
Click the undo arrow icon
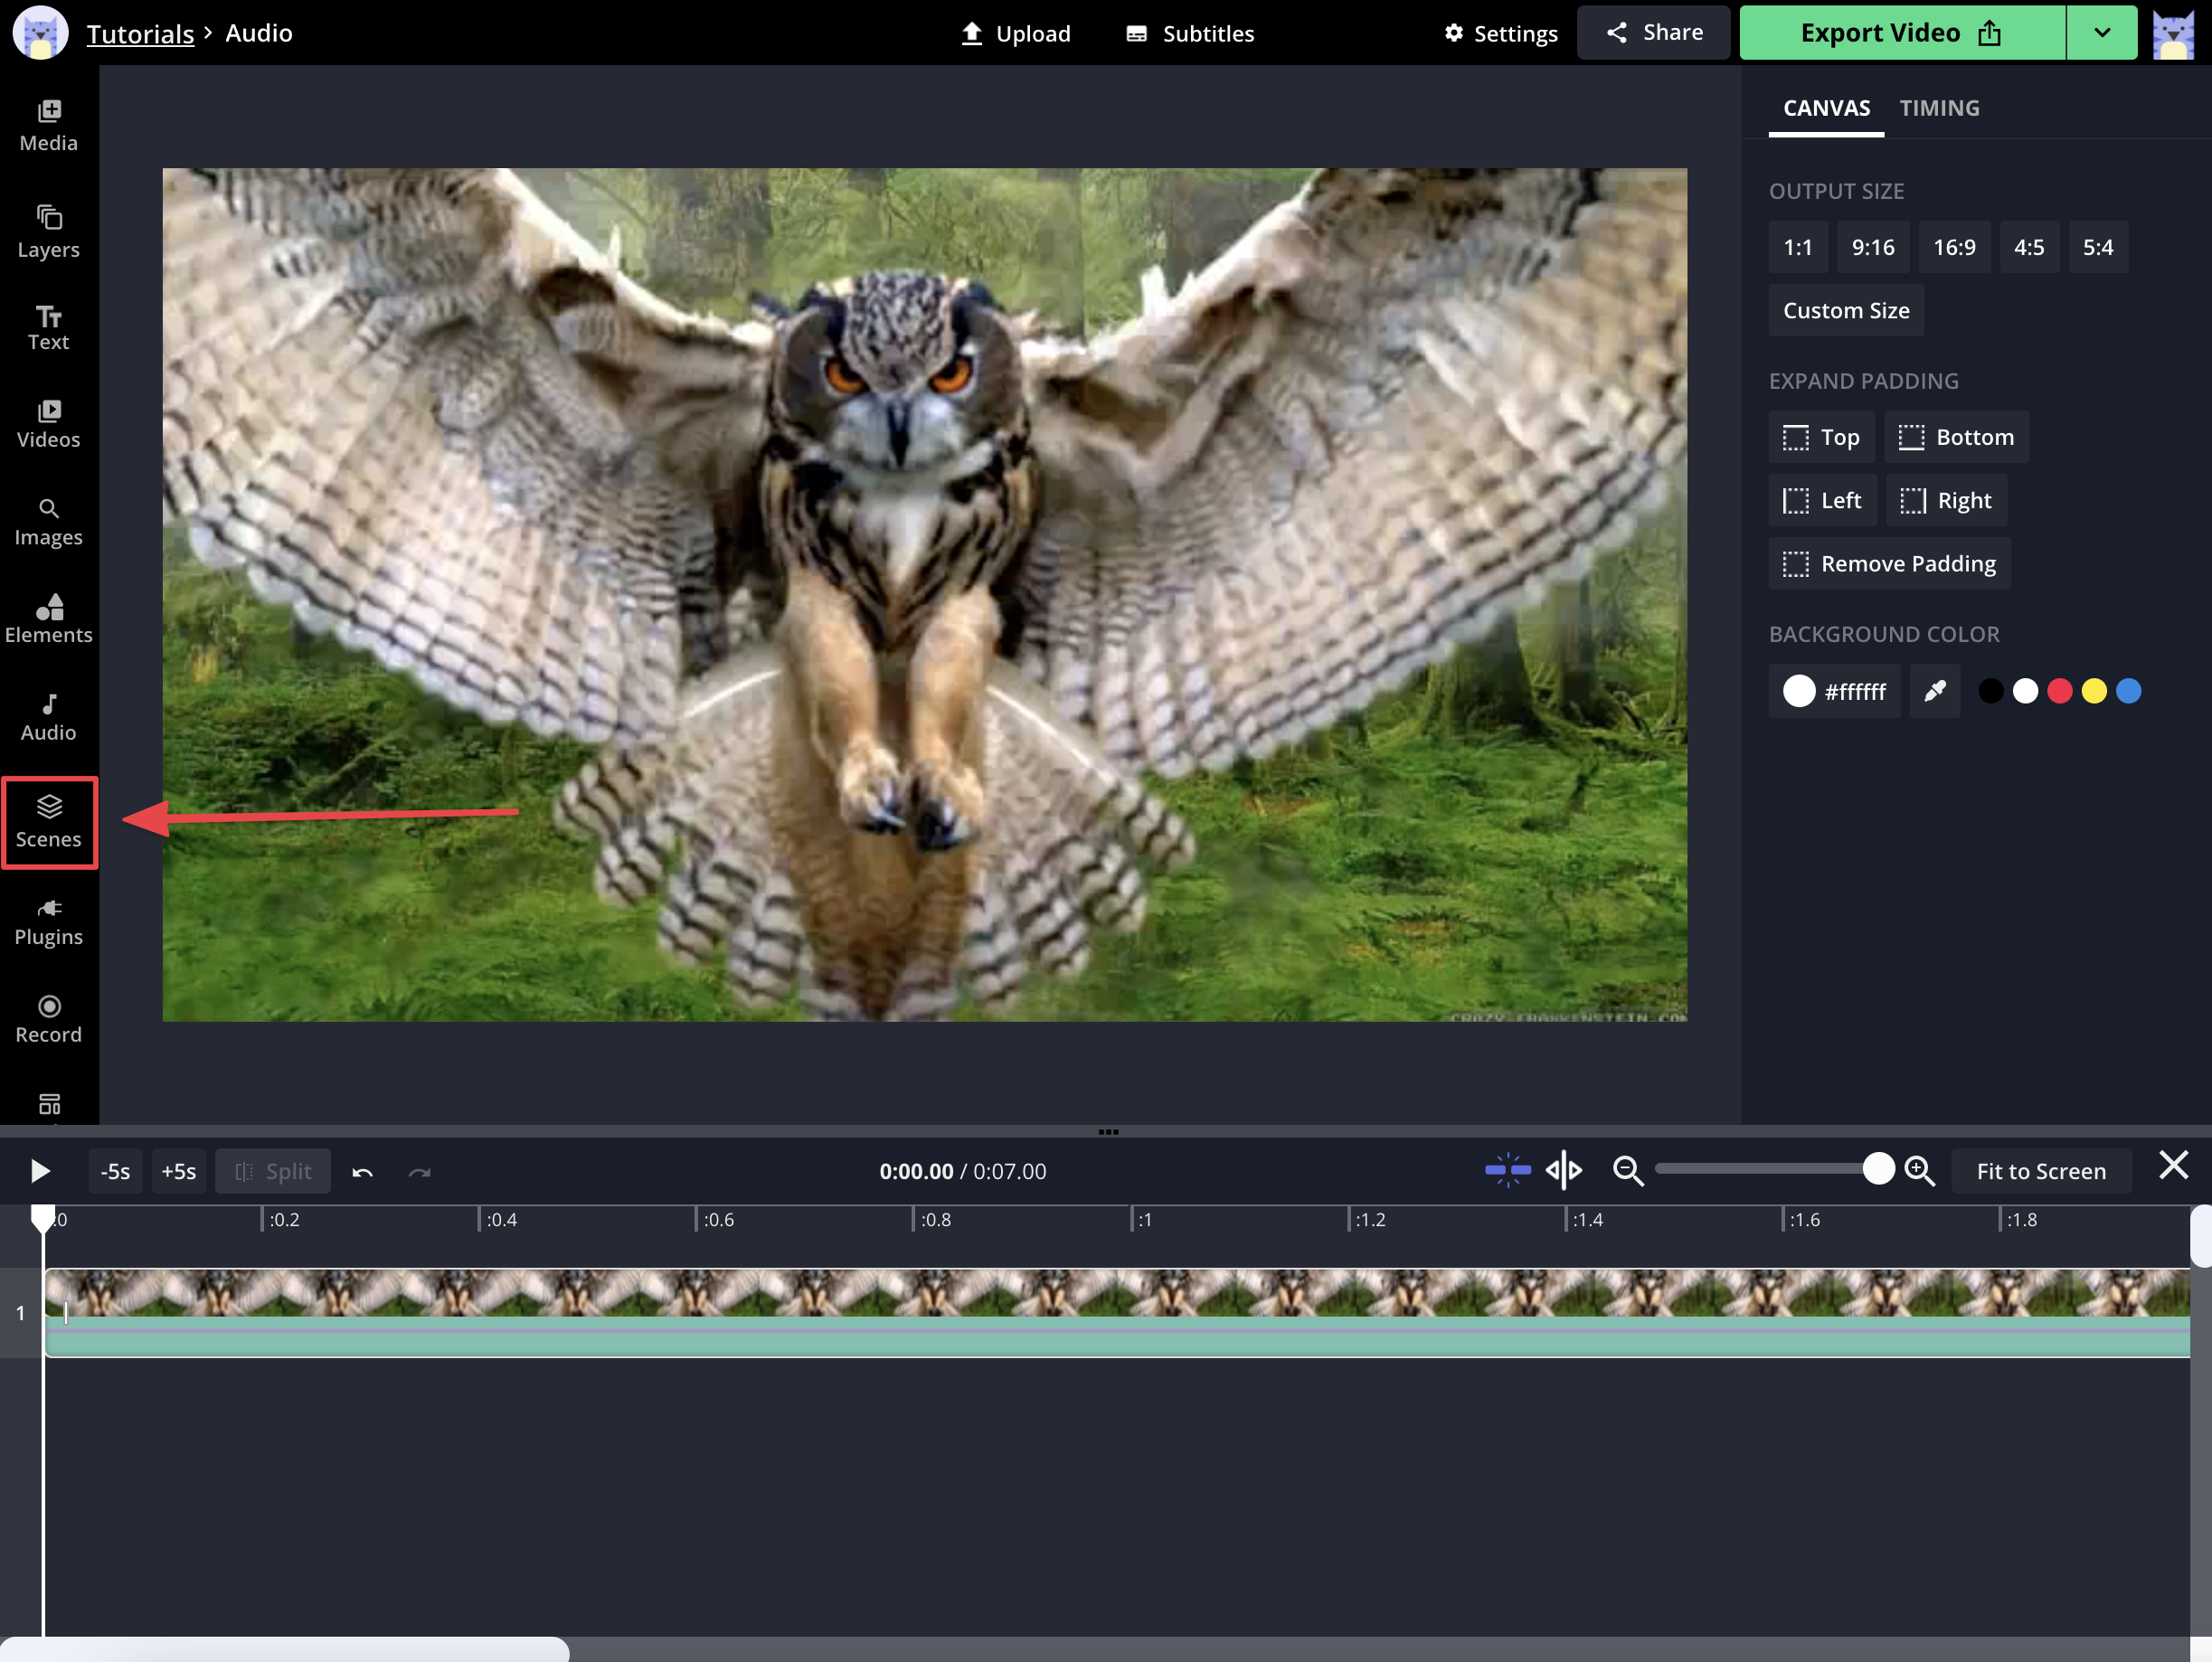pyautogui.click(x=362, y=1171)
